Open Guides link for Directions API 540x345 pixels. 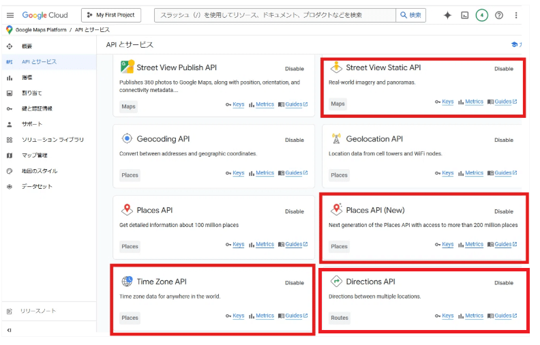[503, 316]
